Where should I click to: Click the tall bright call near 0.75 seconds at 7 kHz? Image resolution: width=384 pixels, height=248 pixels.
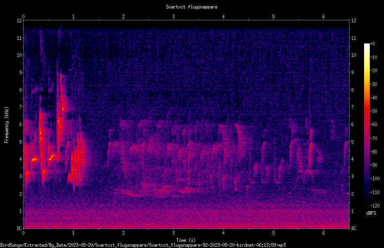point(61,108)
